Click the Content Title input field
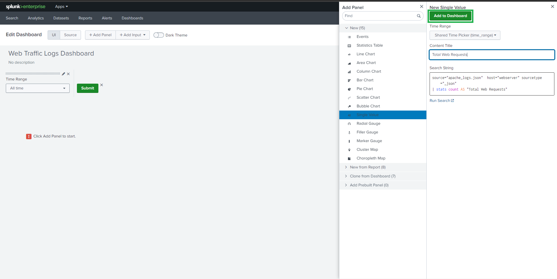 pyautogui.click(x=492, y=55)
